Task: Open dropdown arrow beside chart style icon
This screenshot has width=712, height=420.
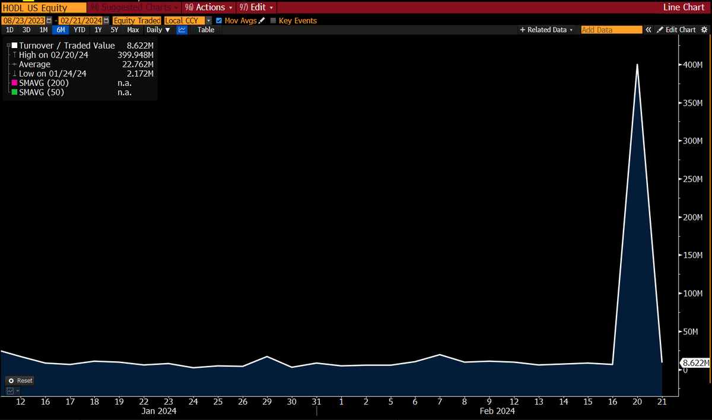Action: point(18,391)
